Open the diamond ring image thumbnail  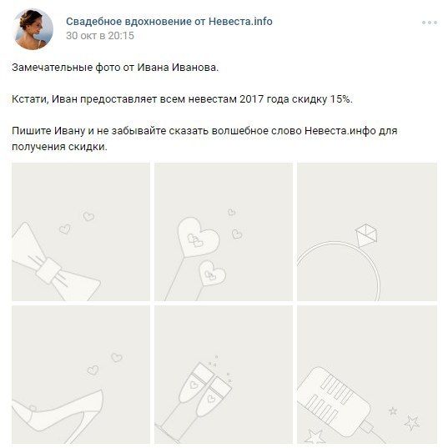click(367, 232)
